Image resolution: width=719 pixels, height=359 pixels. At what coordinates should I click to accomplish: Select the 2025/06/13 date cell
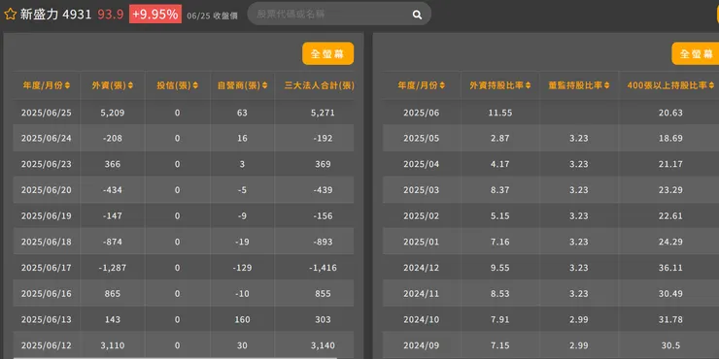(x=47, y=319)
